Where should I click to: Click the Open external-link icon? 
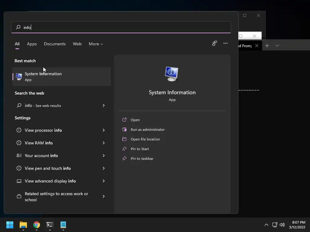[x=124, y=120]
